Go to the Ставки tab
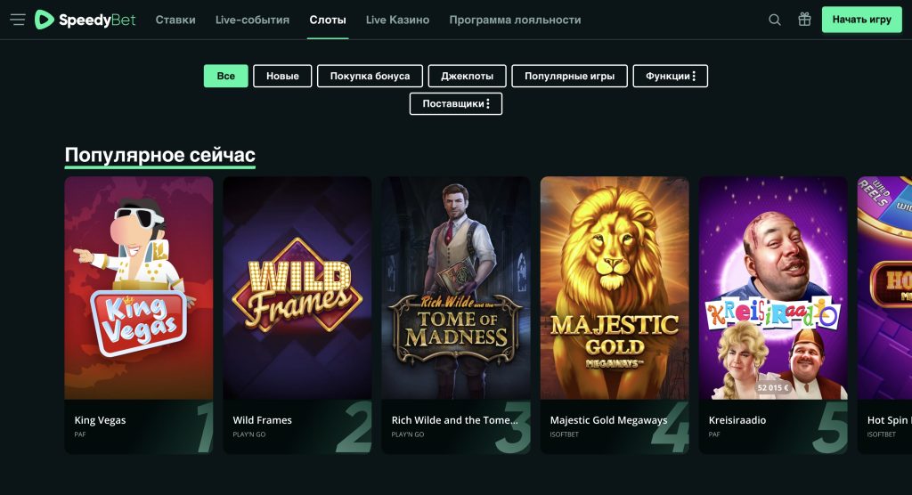 coord(175,20)
